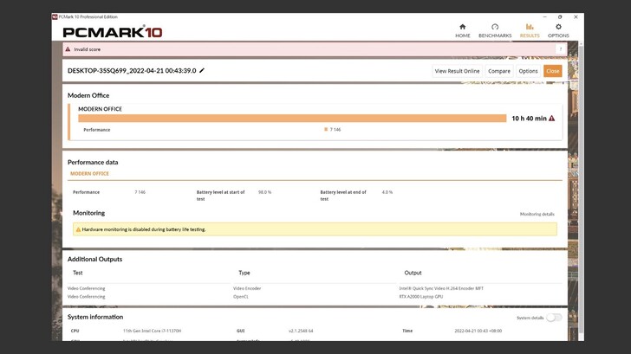Click the question mark help icon
631x354 pixels.
pyautogui.click(x=560, y=50)
